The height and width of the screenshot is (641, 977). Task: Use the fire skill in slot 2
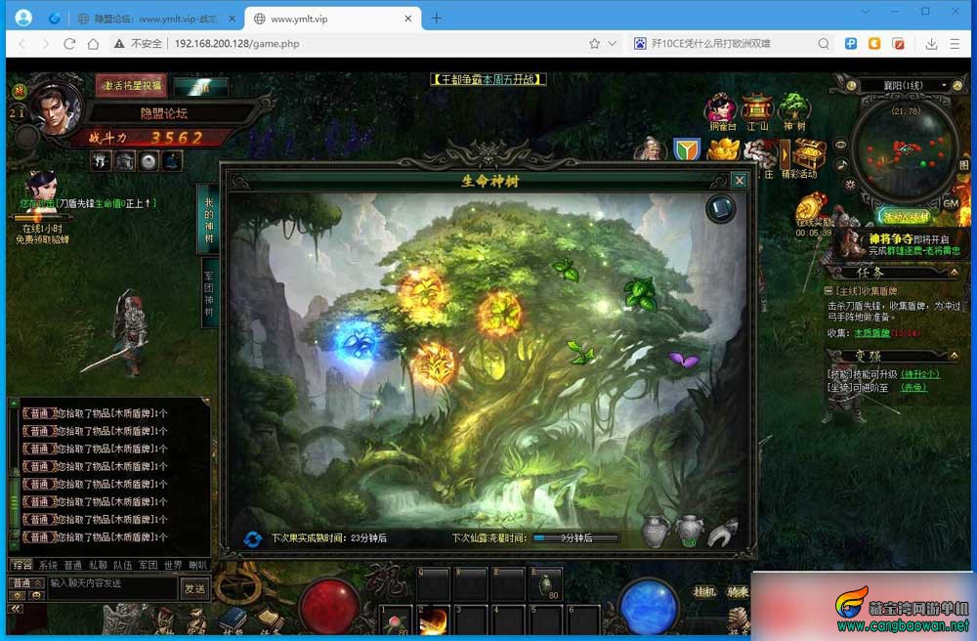point(433,620)
